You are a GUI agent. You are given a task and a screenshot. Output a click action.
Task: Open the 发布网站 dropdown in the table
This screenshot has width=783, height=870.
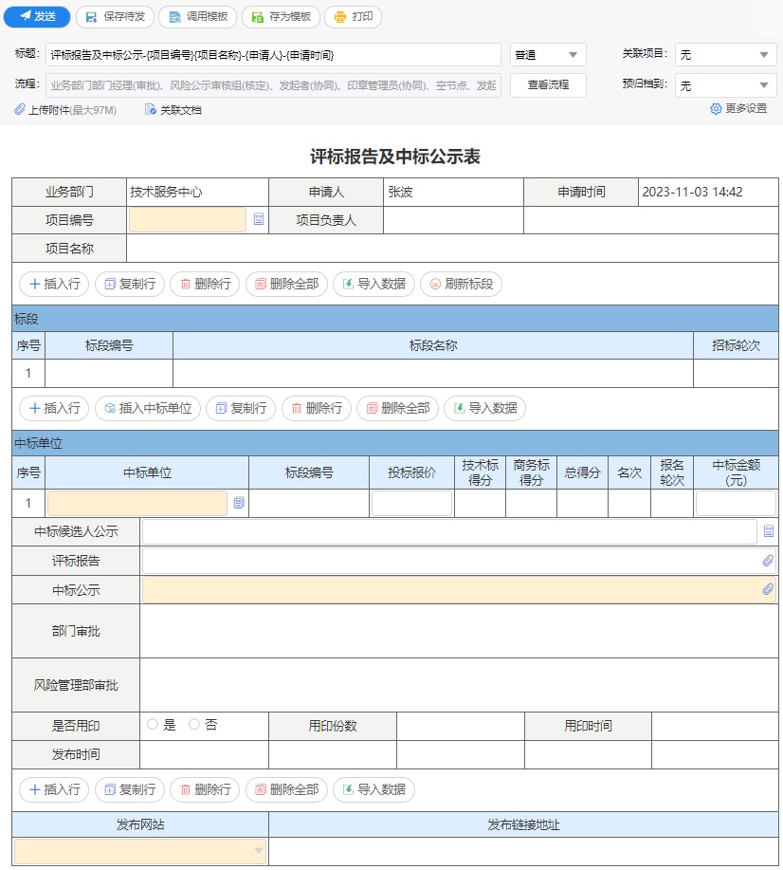pyautogui.click(x=140, y=851)
